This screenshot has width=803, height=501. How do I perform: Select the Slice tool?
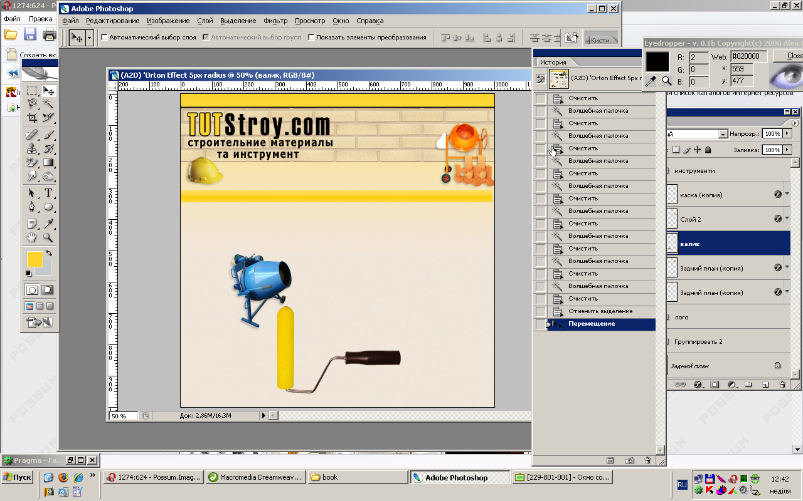pos(48,118)
